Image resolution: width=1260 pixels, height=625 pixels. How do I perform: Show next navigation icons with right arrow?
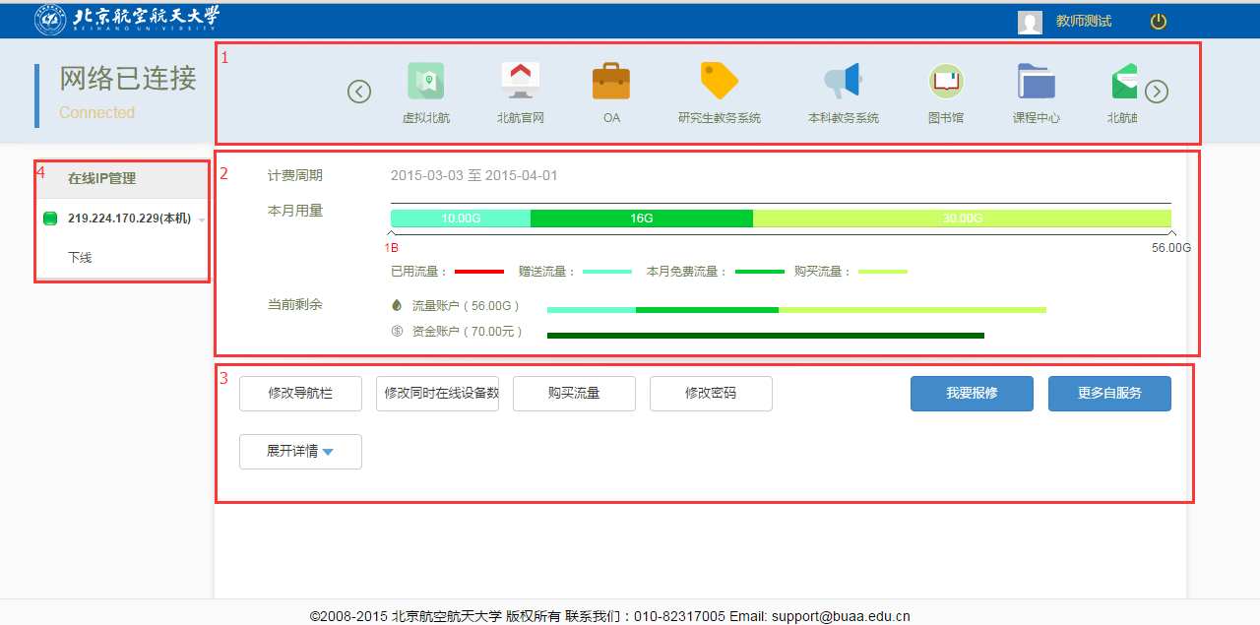(1157, 92)
